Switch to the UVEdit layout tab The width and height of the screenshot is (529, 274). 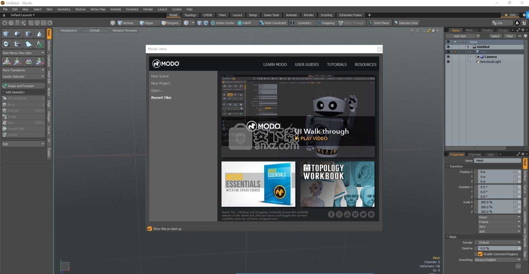(208, 15)
